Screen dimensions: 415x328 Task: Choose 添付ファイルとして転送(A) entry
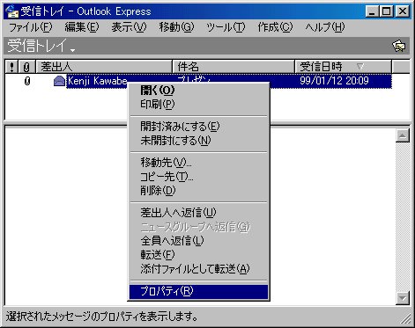coord(199,269)
